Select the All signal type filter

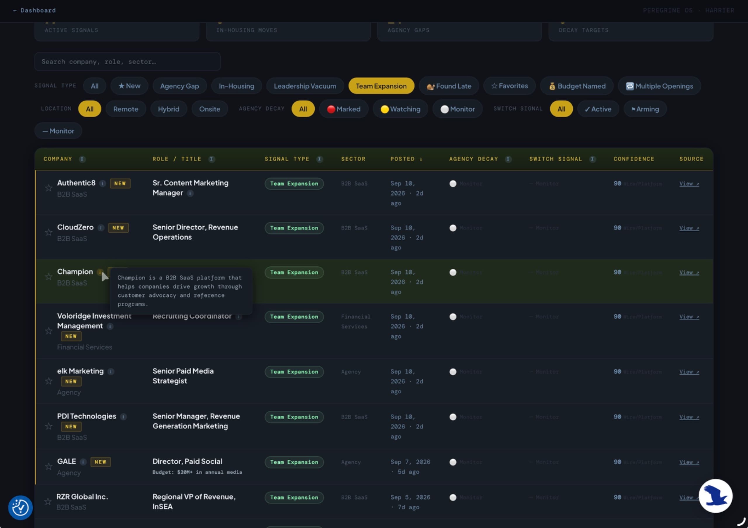point(94,86)
